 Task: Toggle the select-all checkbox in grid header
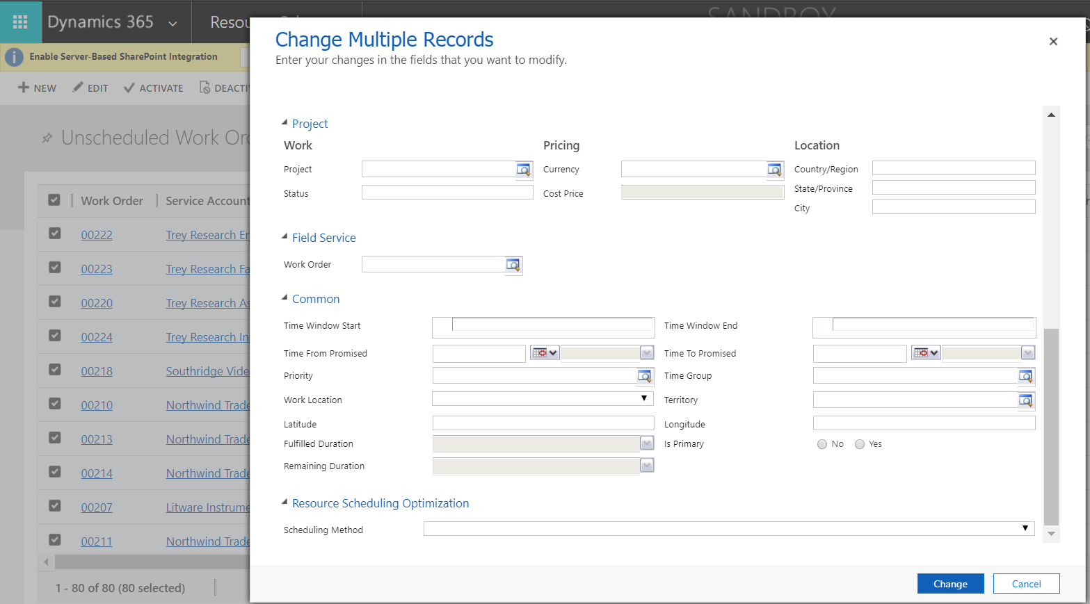[54, 199]
